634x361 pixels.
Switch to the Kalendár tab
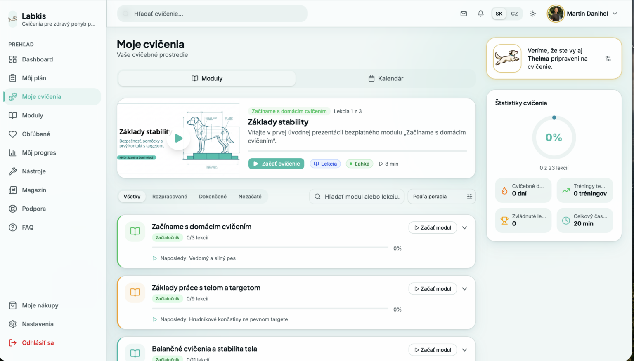[386, 78]
